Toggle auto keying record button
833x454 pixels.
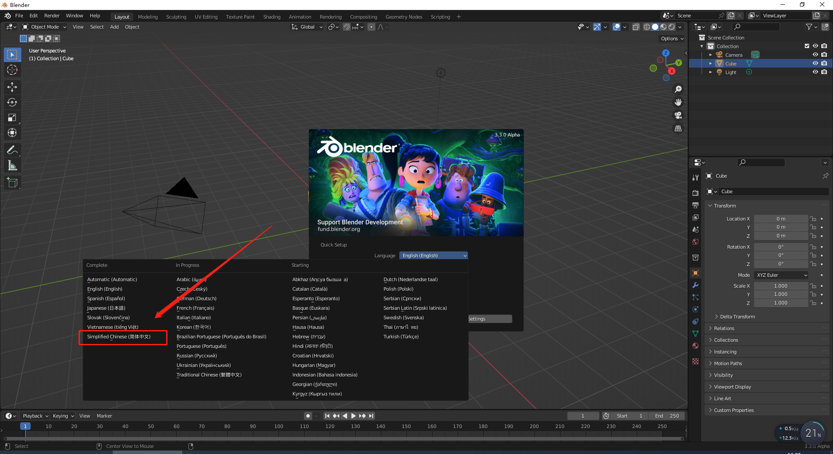(x=308, y=416)
